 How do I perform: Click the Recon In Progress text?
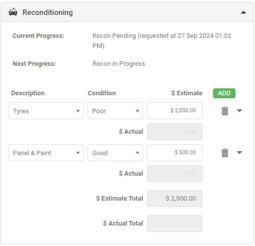click(118, 64)
